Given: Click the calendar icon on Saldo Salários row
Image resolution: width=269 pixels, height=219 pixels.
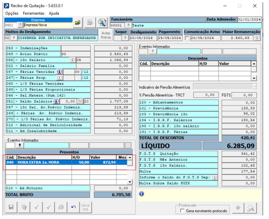Looking at the screenshot, I should pyautogui.click(x=80, y=101).
